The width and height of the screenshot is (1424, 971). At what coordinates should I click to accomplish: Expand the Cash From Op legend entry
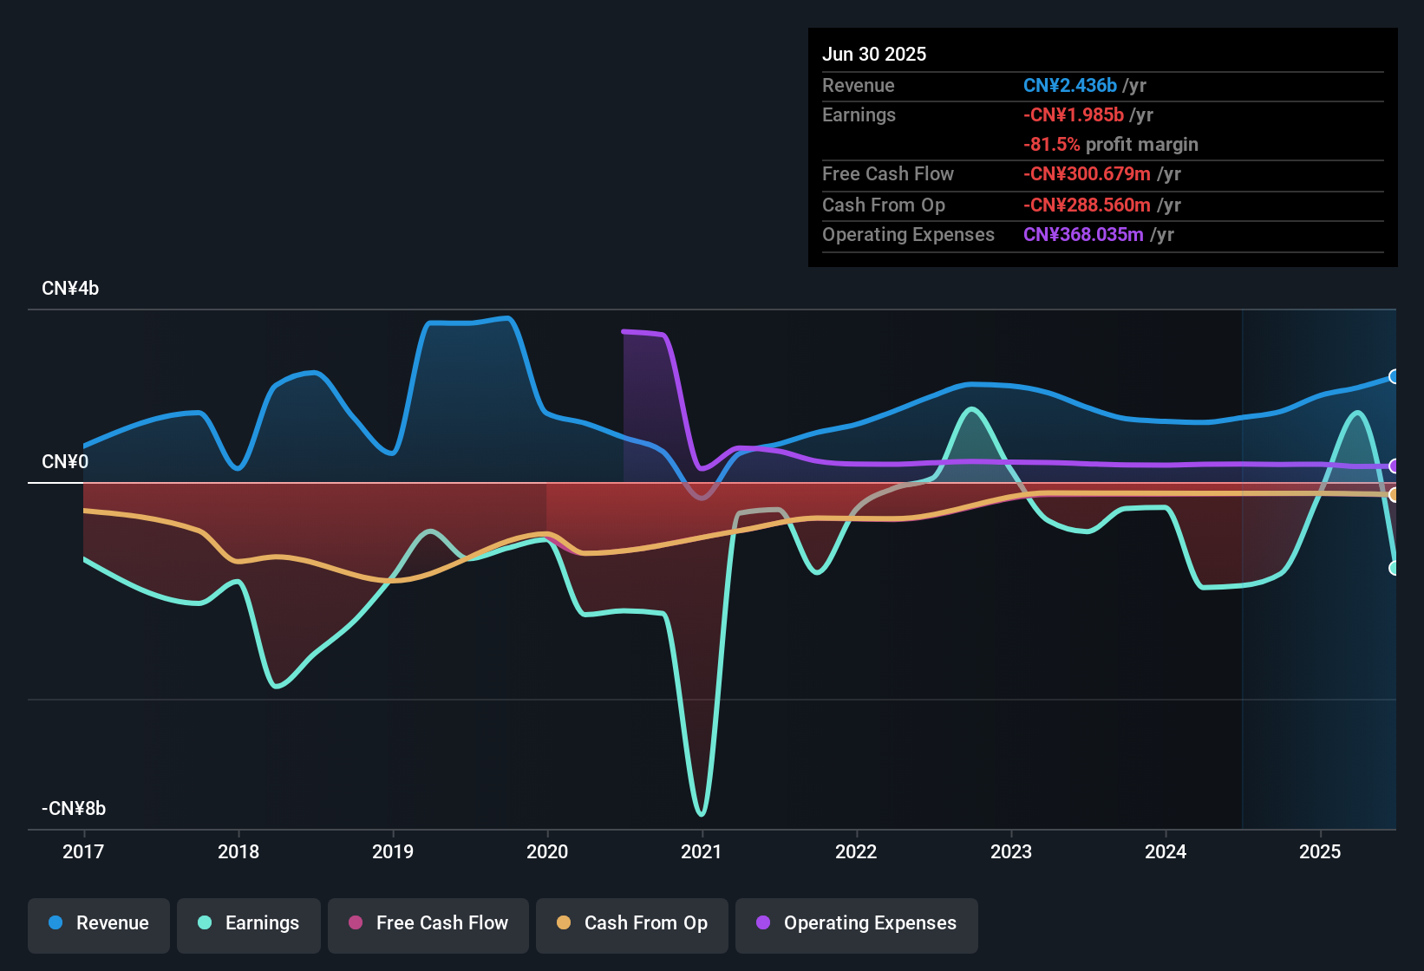point(631,923)
